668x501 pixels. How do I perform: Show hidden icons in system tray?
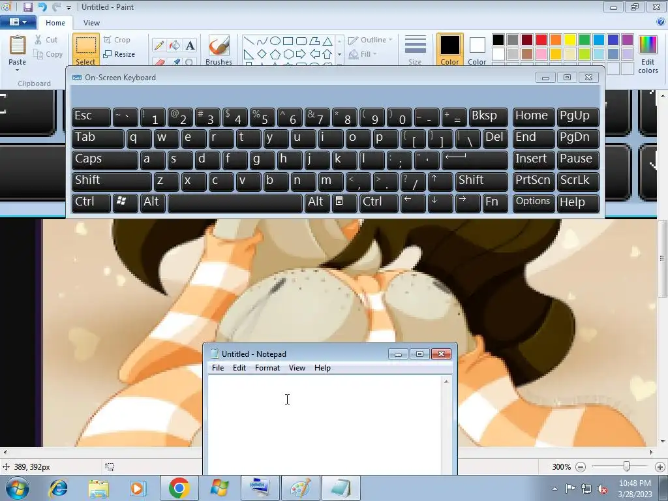pos(554,489)
